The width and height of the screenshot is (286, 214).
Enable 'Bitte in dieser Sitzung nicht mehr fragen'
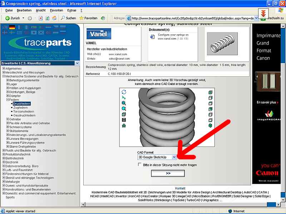click(x=140, y=165)
